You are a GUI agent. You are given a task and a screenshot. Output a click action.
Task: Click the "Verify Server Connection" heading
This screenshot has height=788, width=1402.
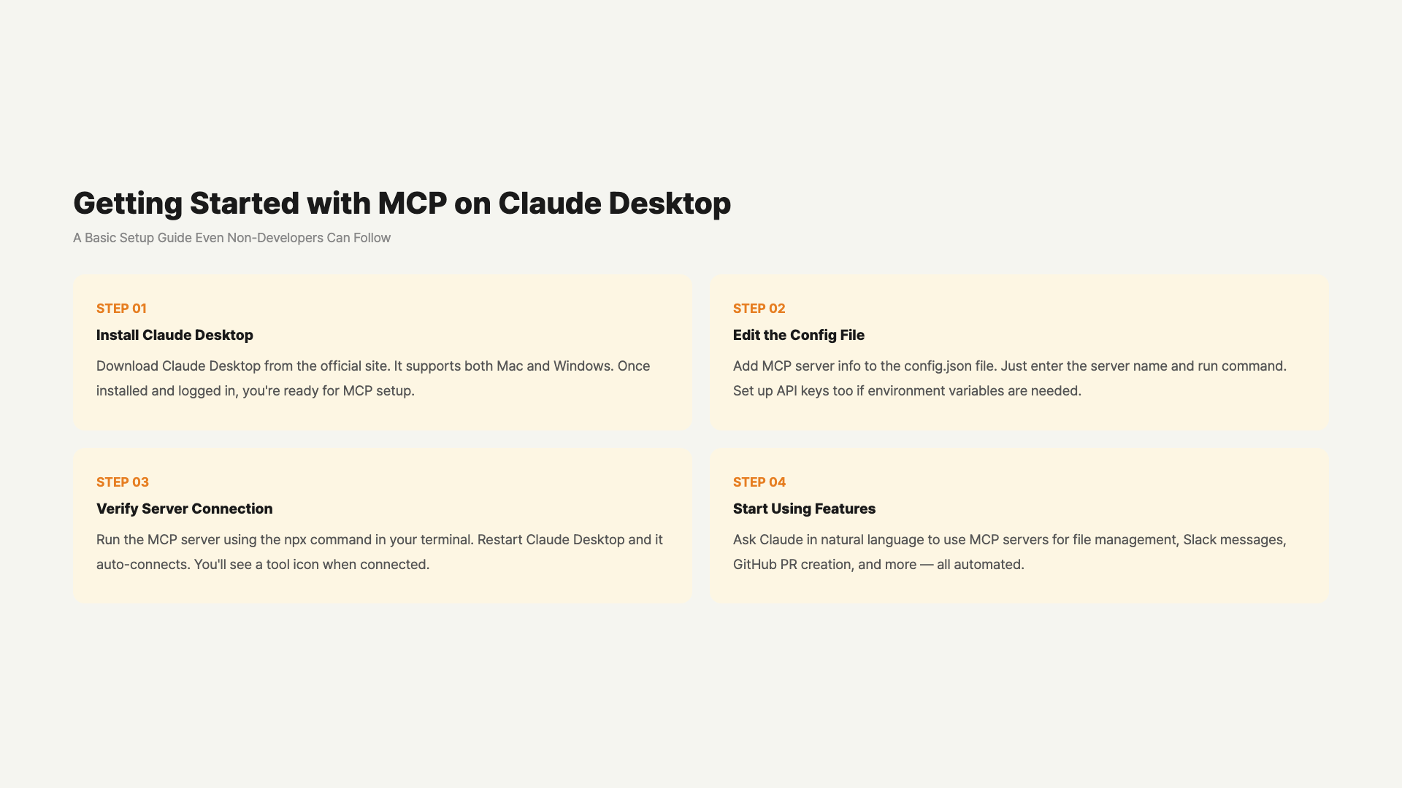pyautogui.click(x=184, y=509)
